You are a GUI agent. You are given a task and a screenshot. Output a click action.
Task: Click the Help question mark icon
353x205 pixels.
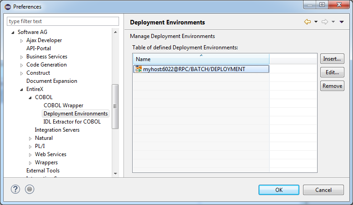[15, 189]
